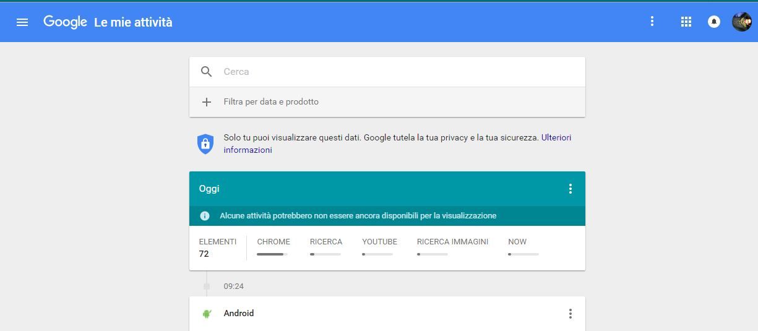758x331 pixels.
Task: Open the hamburger main menu
Action: (x=22, y=22)
